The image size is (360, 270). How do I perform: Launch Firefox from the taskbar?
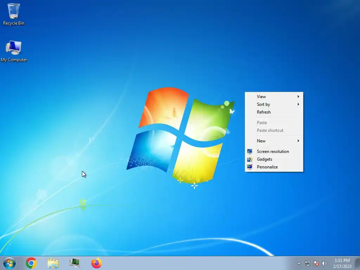click(96, 263)
